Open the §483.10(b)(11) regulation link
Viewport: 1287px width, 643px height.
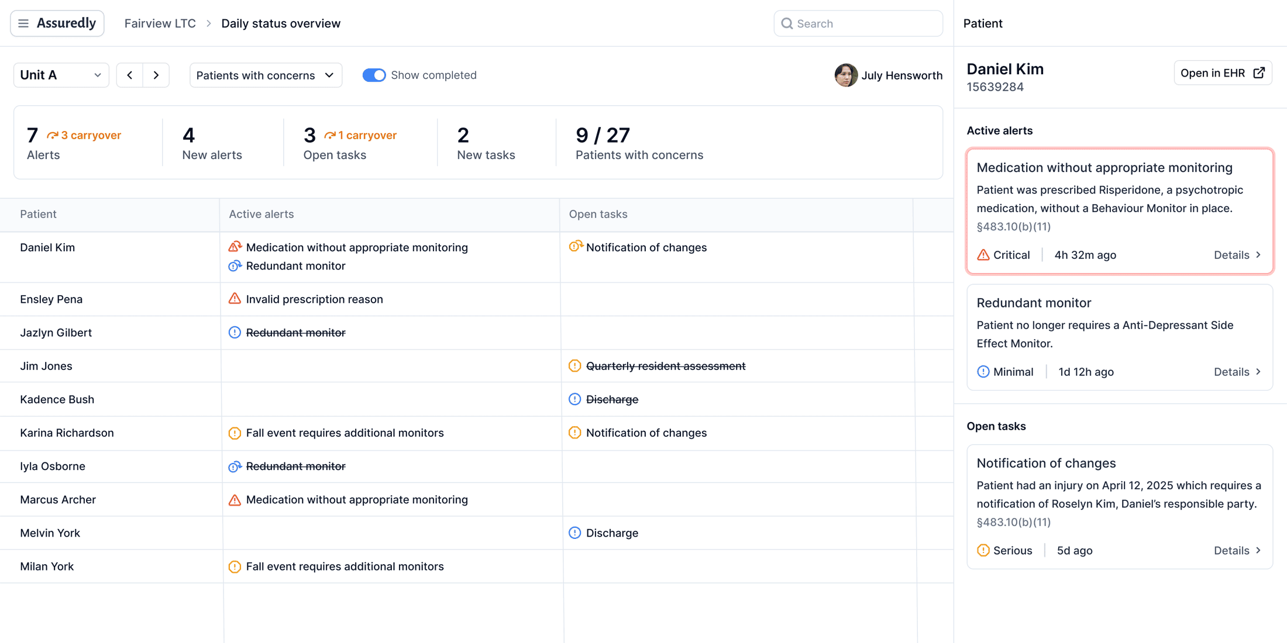(1014, 227)
